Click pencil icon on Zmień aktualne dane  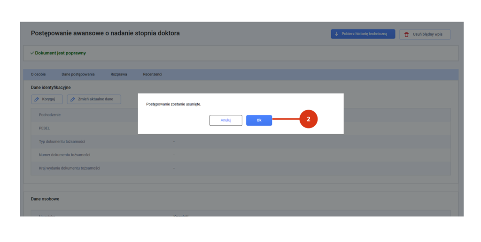73,99
